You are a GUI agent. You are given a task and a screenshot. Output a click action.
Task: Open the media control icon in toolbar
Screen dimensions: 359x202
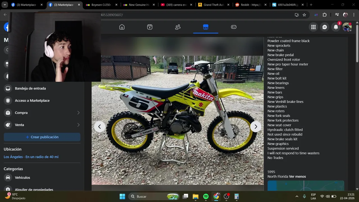click(337, 15)
